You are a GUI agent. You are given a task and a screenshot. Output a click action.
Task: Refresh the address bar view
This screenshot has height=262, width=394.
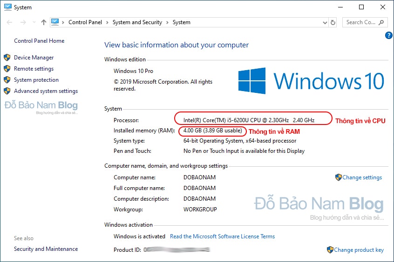[x=333, y=23]
